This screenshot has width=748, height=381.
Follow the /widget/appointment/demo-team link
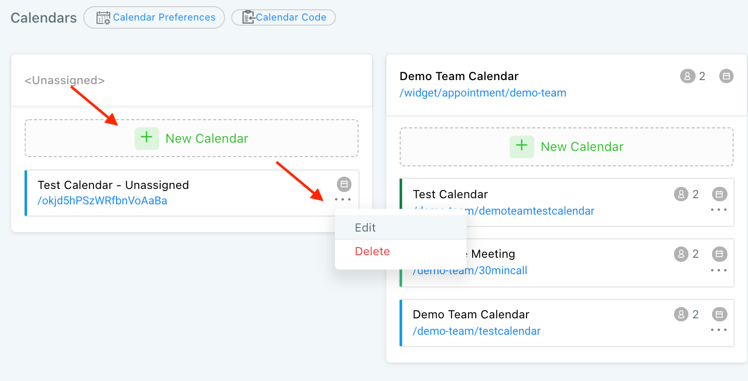483,93
